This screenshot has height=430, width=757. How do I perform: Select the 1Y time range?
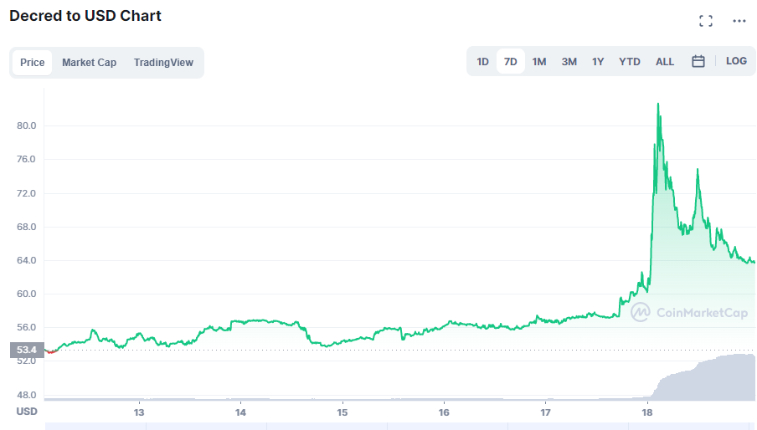pos(598,62)
